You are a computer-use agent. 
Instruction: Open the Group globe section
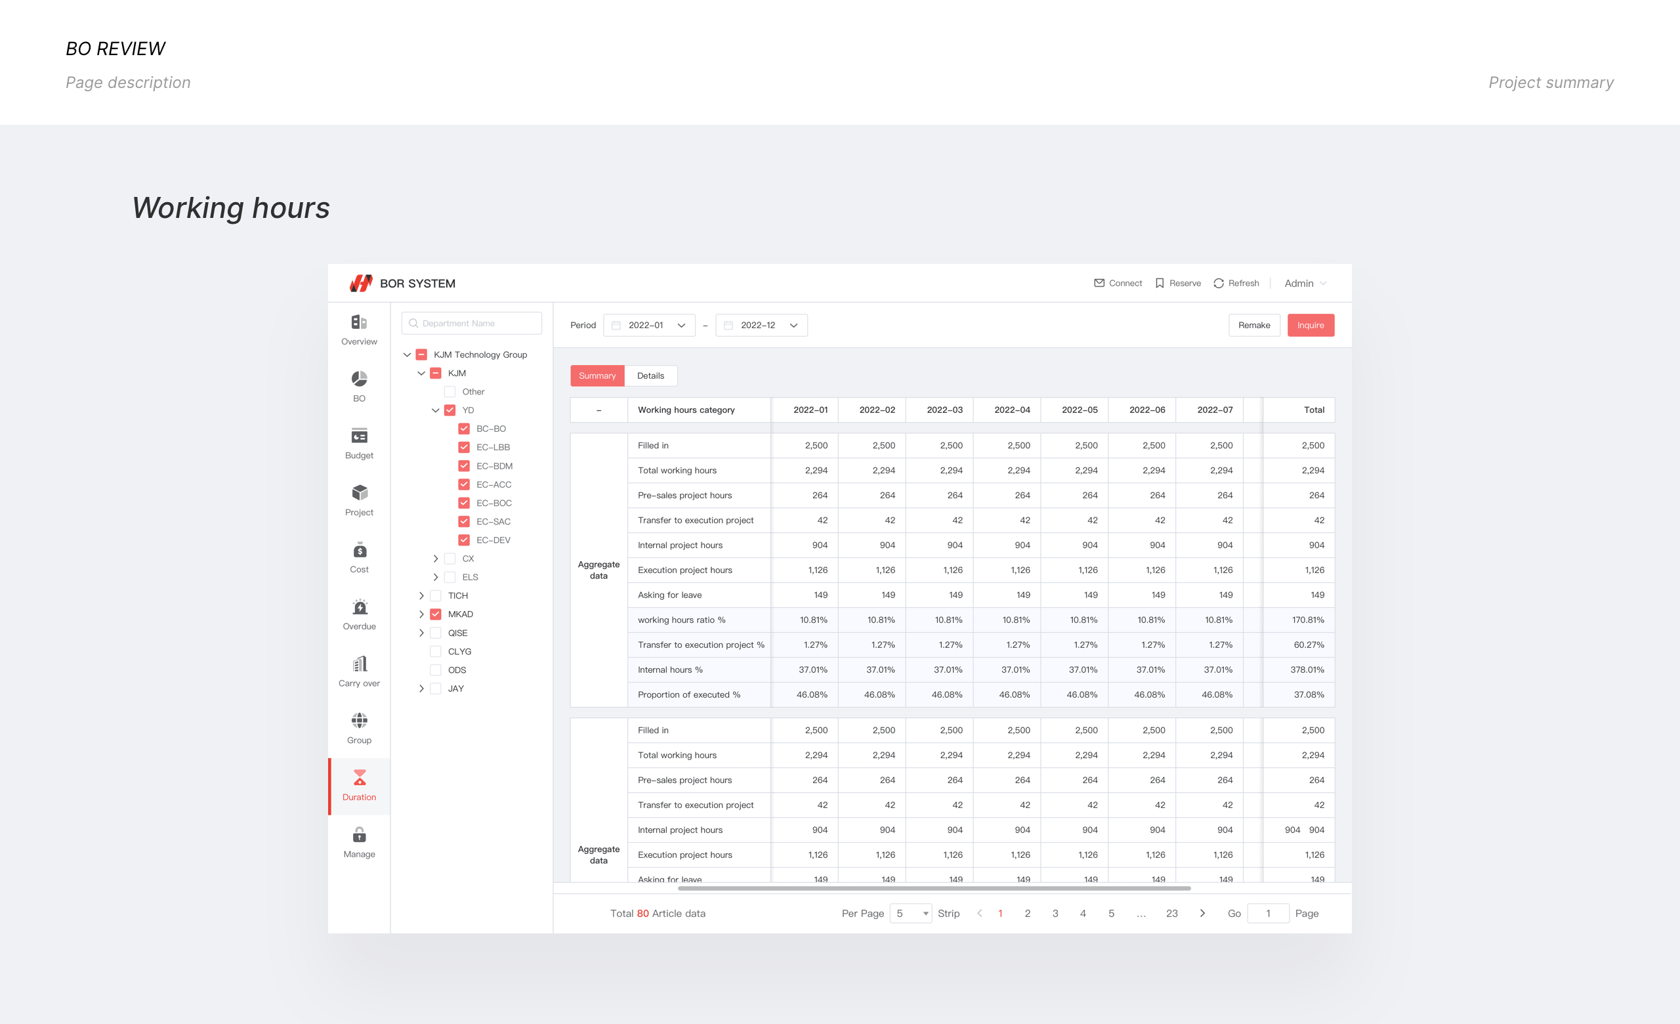coord(360,729)
